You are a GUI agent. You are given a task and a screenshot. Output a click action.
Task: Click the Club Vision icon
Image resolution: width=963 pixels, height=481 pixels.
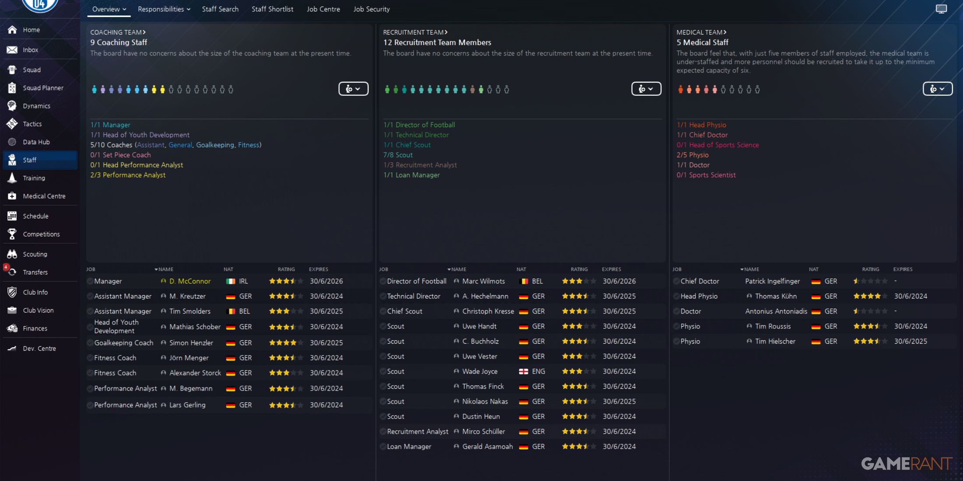[12, 310]
